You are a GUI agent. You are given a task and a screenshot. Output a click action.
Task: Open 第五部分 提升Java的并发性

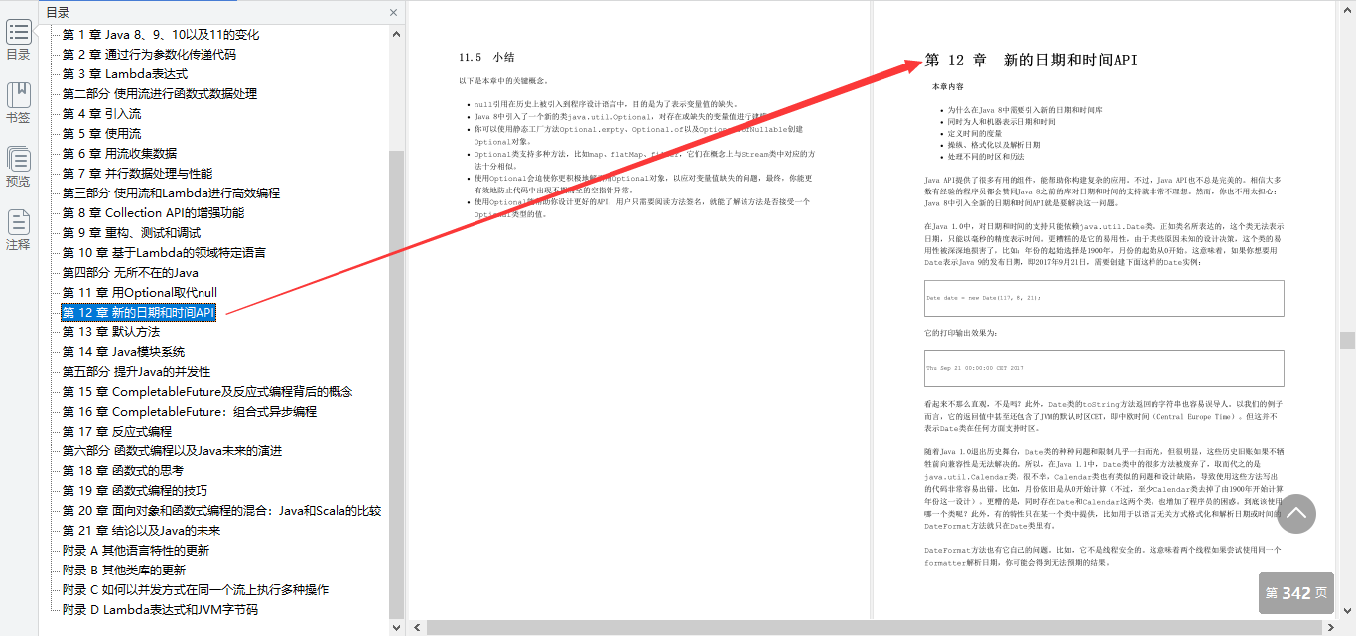point(136,371)
